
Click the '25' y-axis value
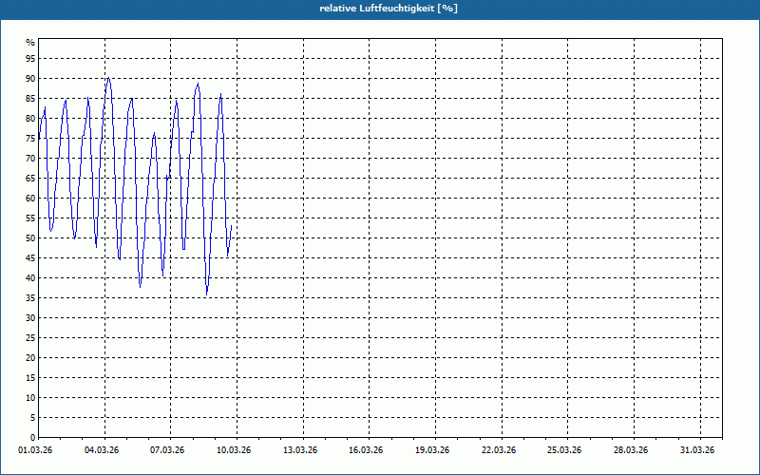(30, 338)
